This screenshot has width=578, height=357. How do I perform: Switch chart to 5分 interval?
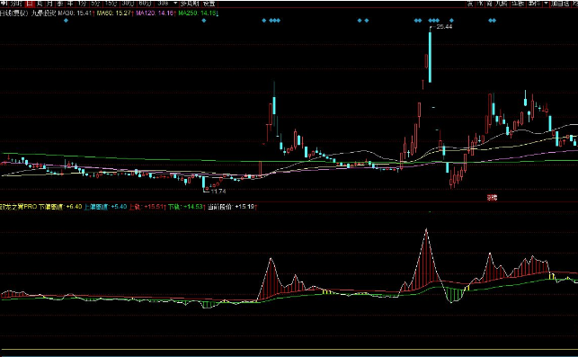click(95, 4)
